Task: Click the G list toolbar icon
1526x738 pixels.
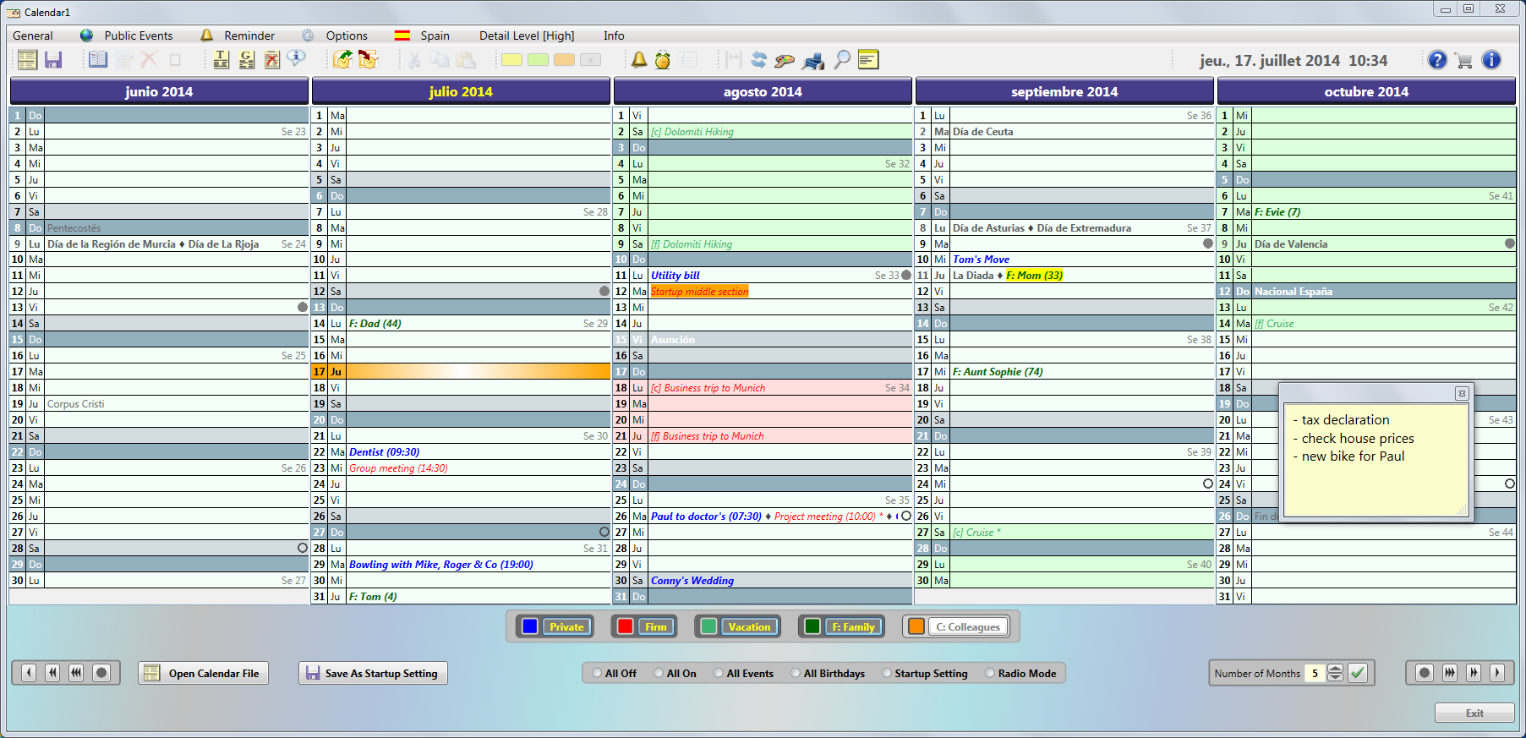Action: (x=246, y=60)
